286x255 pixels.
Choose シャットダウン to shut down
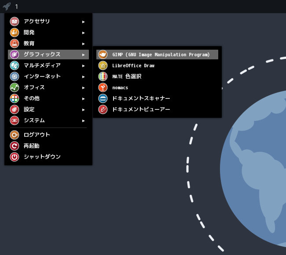point(48,157)
